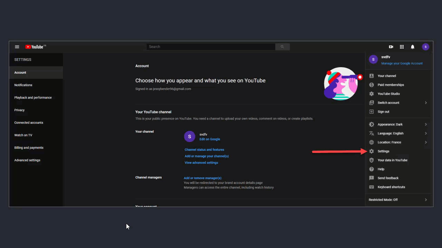Click the Settings gear icon in menu
Screen dimensions: 442x248
tap(372, 151)
